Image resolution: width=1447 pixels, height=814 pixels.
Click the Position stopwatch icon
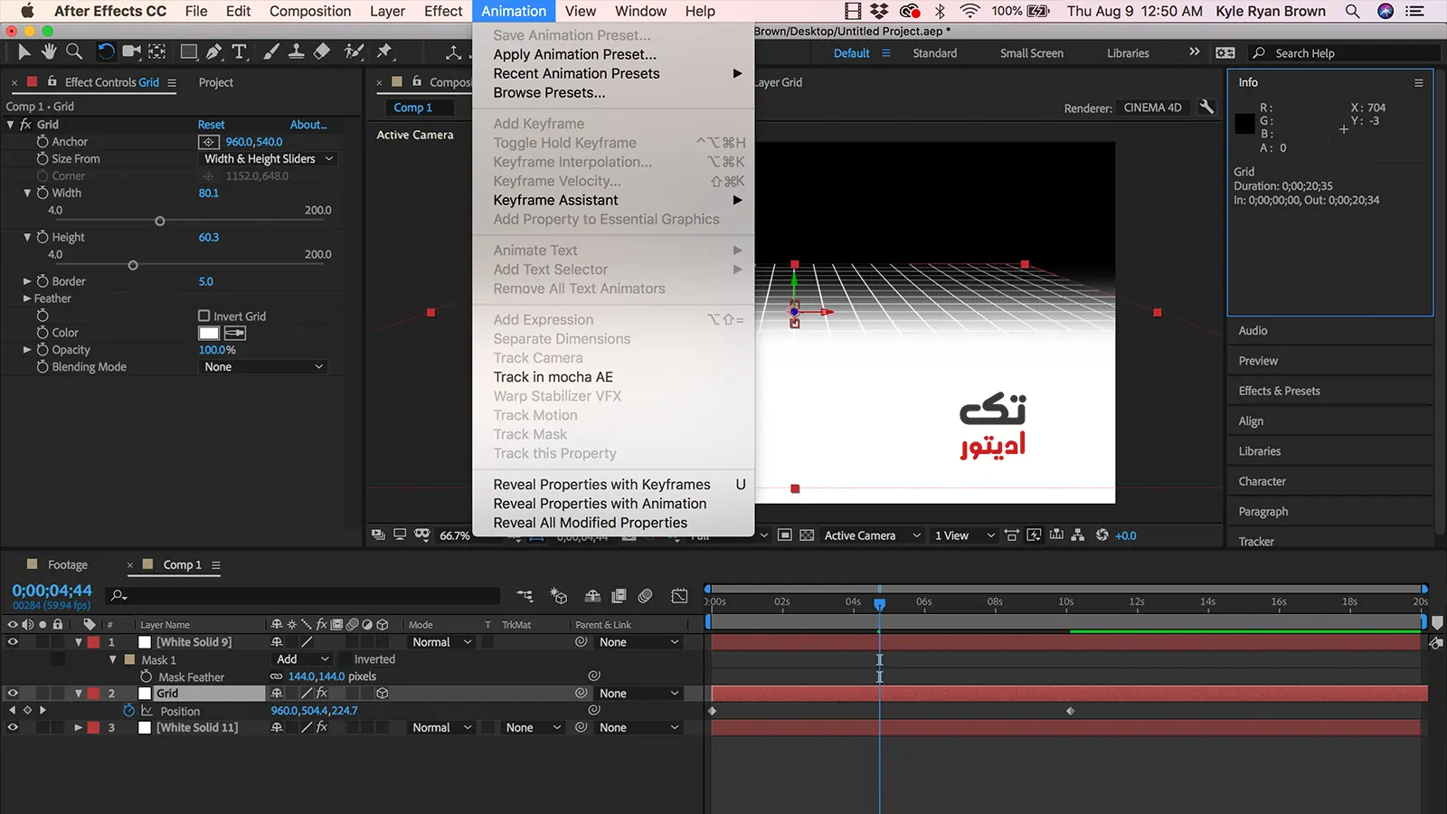pos(128,711)
